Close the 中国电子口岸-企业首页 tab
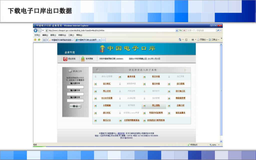The image size is (256, 160). [x=99, y=40]
